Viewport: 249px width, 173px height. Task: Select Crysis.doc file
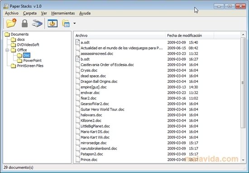click(89, 70)
